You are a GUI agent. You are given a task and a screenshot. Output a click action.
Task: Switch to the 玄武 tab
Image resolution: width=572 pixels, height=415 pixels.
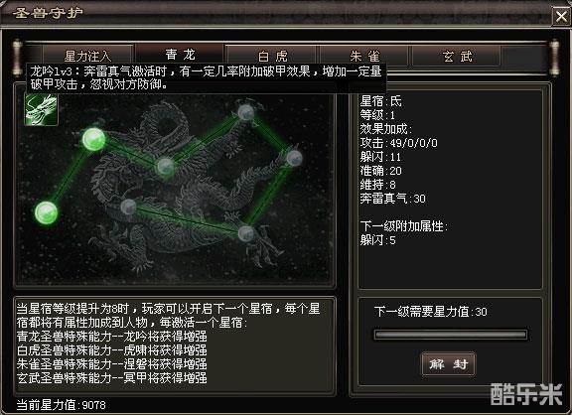point(457,56)
